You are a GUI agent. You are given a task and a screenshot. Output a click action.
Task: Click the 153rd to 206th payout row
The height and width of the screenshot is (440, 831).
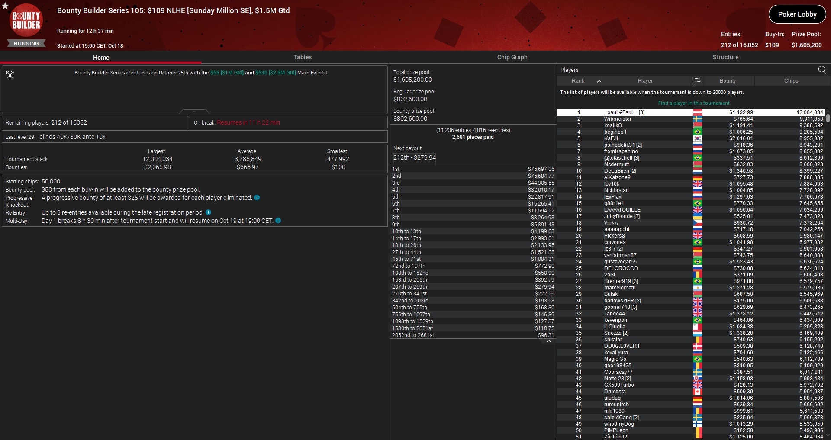473,280
